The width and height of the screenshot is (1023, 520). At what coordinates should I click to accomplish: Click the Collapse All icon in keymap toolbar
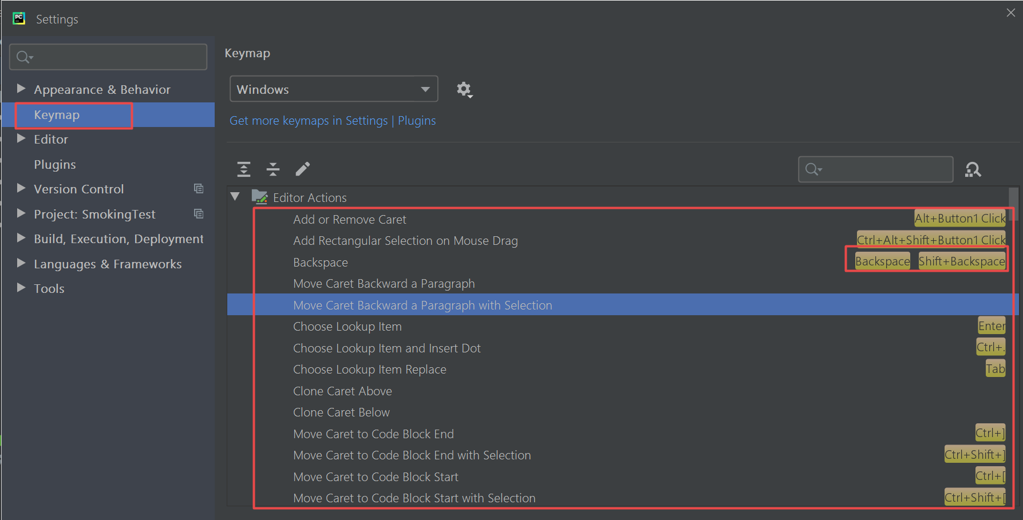tap(273, 169)
